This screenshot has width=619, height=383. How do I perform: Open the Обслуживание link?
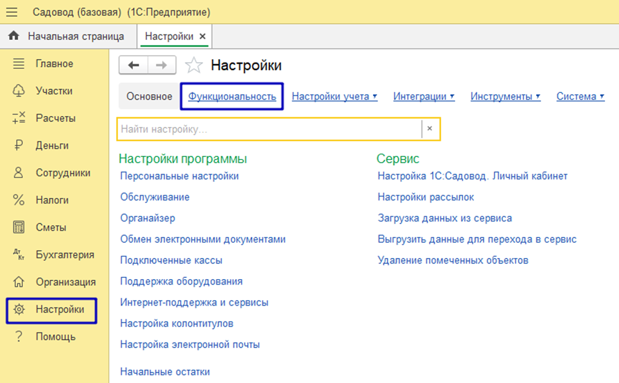155,197
